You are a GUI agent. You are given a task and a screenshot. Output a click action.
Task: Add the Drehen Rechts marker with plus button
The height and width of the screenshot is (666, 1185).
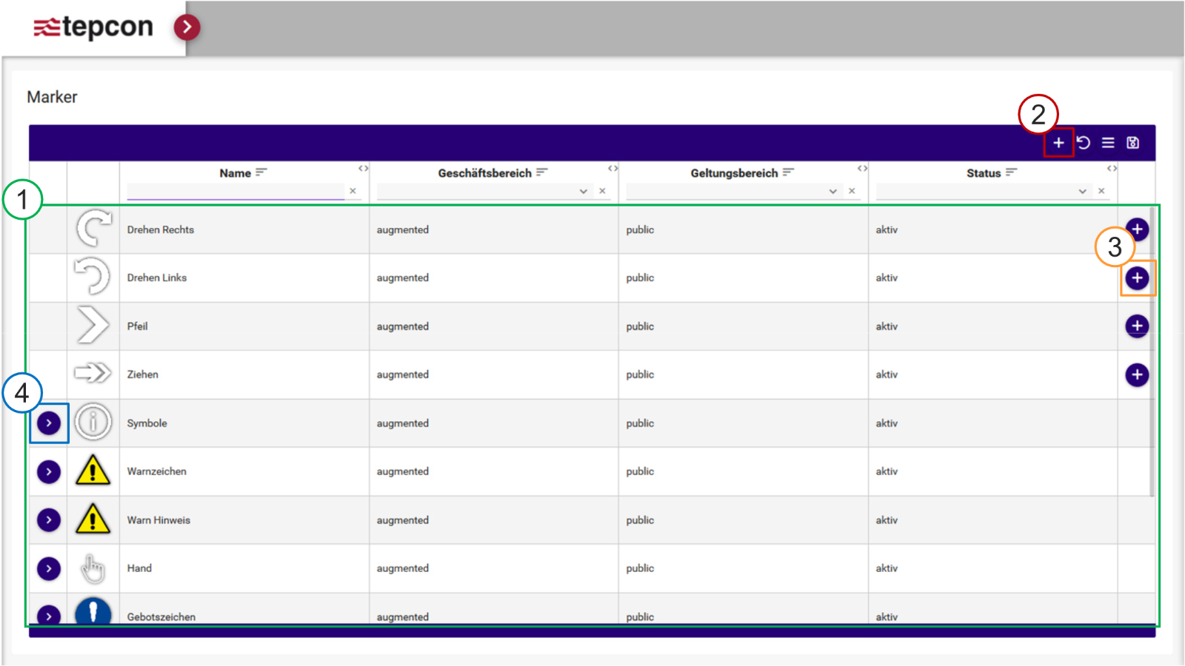[x=1137, y=229]
